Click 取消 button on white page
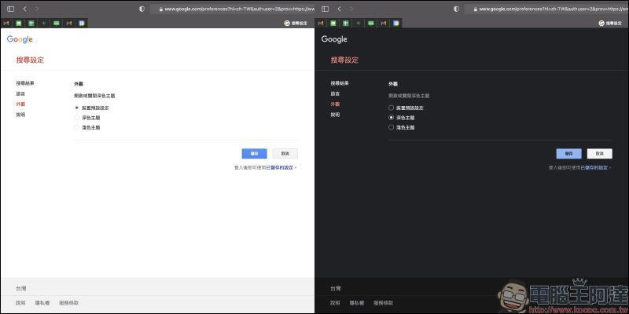Screen dimensions: 629x314 tap(285, 154)
